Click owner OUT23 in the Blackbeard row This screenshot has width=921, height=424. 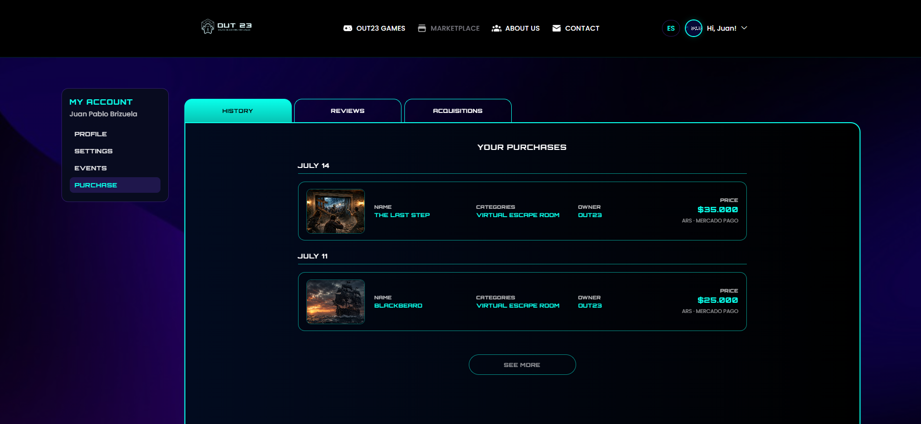click(590, 306)
